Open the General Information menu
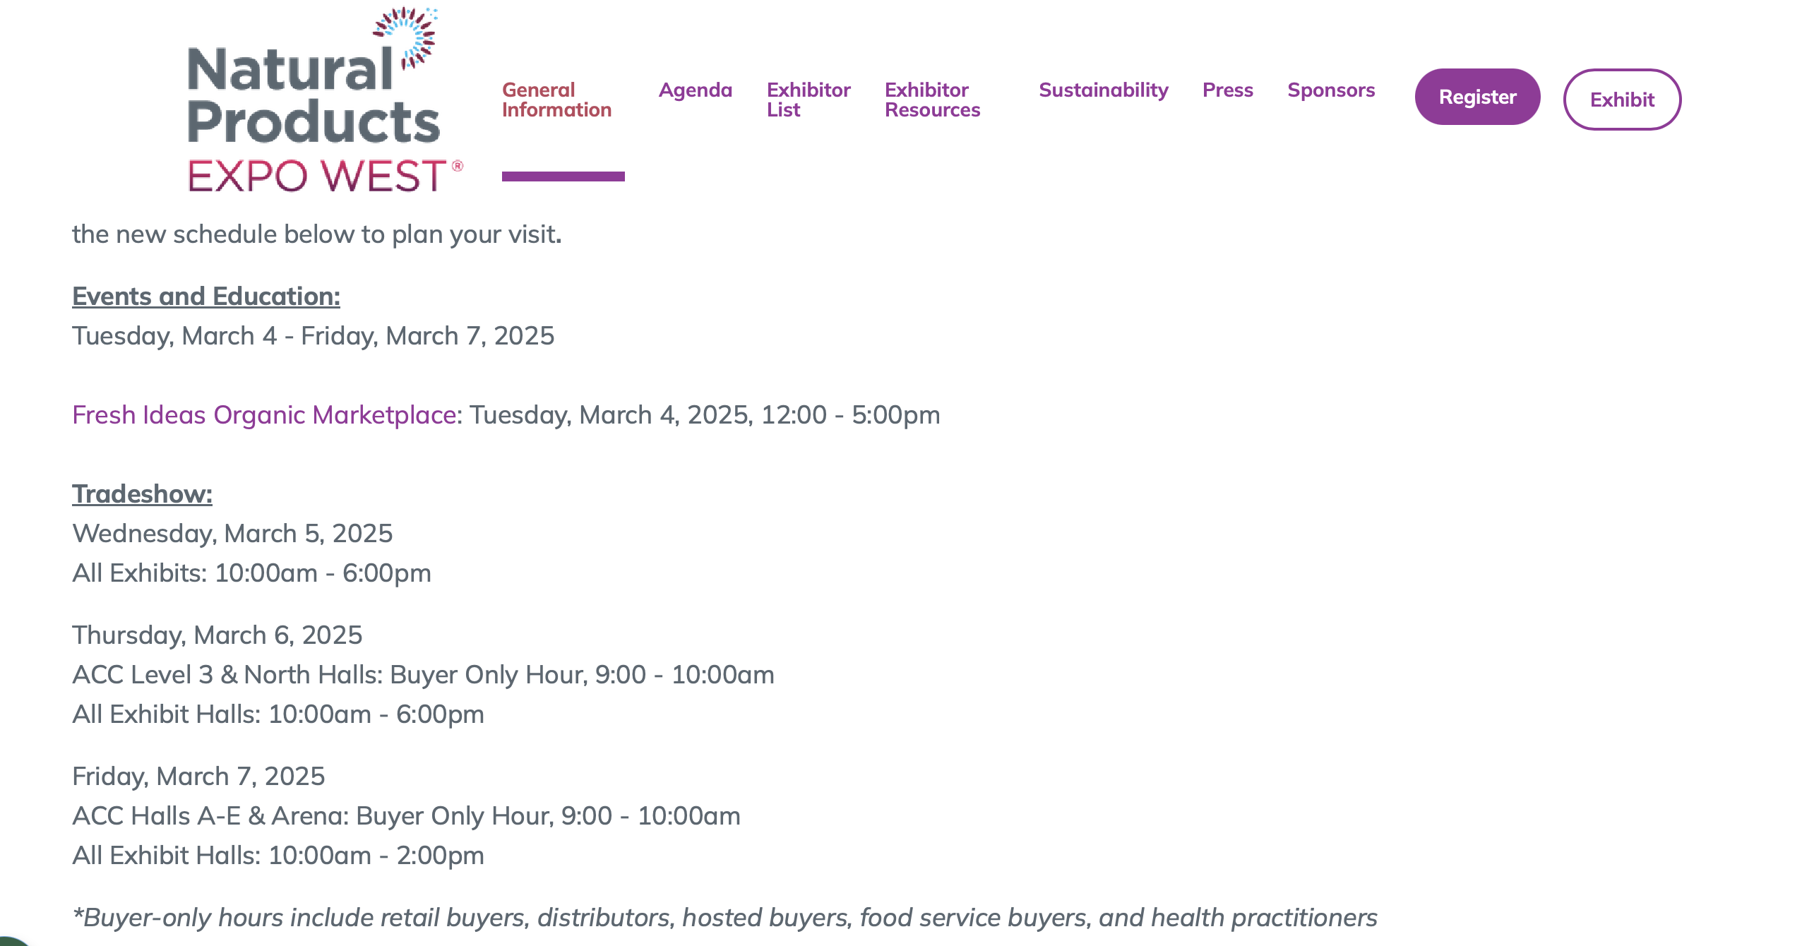 (x=556, y=100)
